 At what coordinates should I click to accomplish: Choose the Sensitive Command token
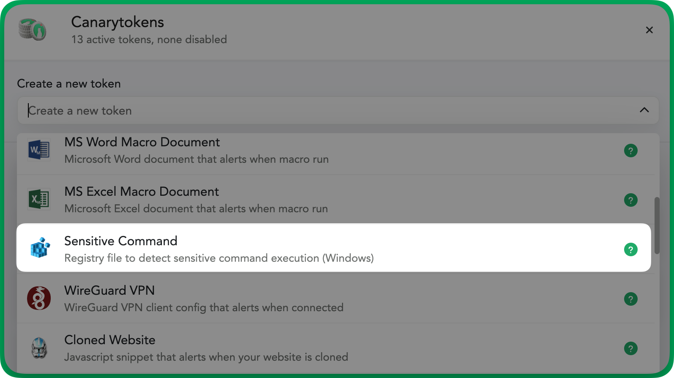[x=334, y=248]
